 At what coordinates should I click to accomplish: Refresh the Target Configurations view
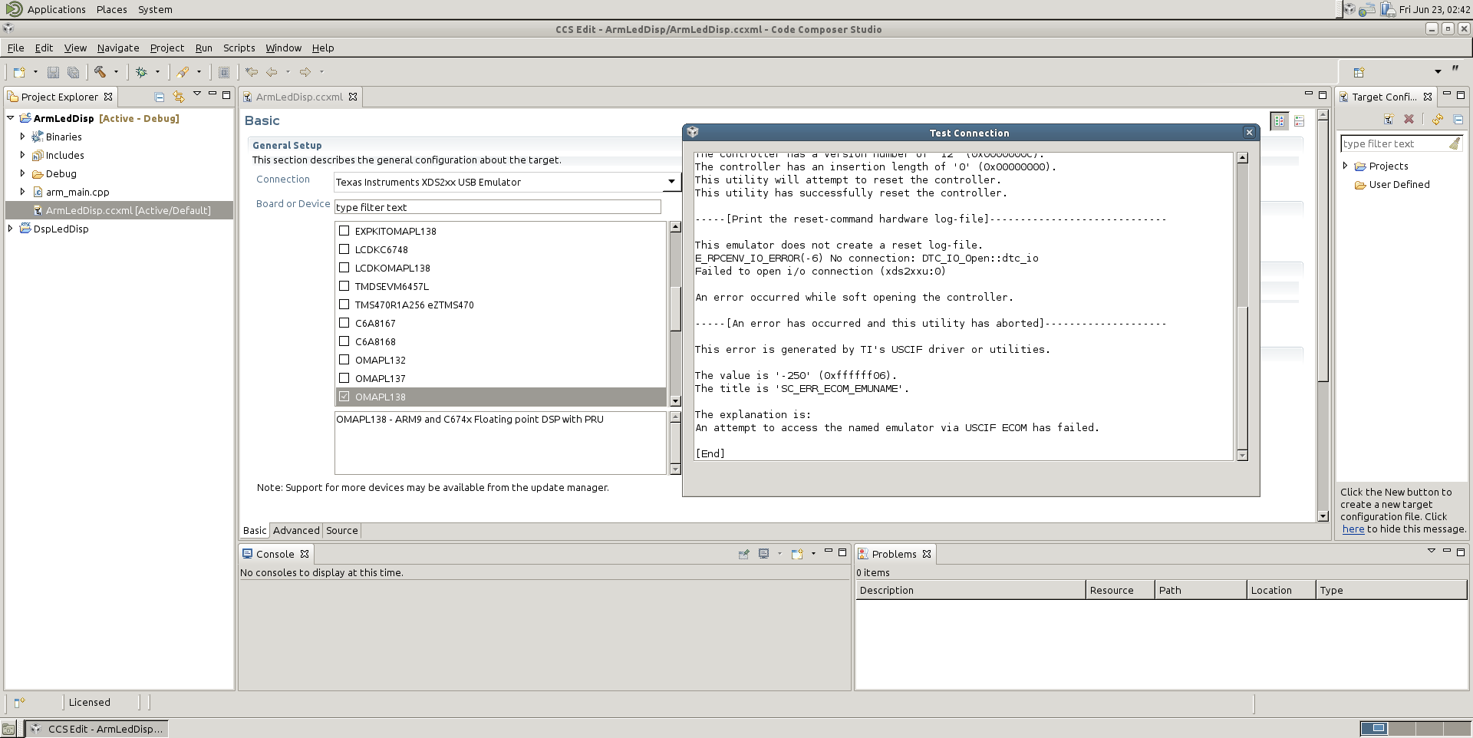[x=1438, y=120]
